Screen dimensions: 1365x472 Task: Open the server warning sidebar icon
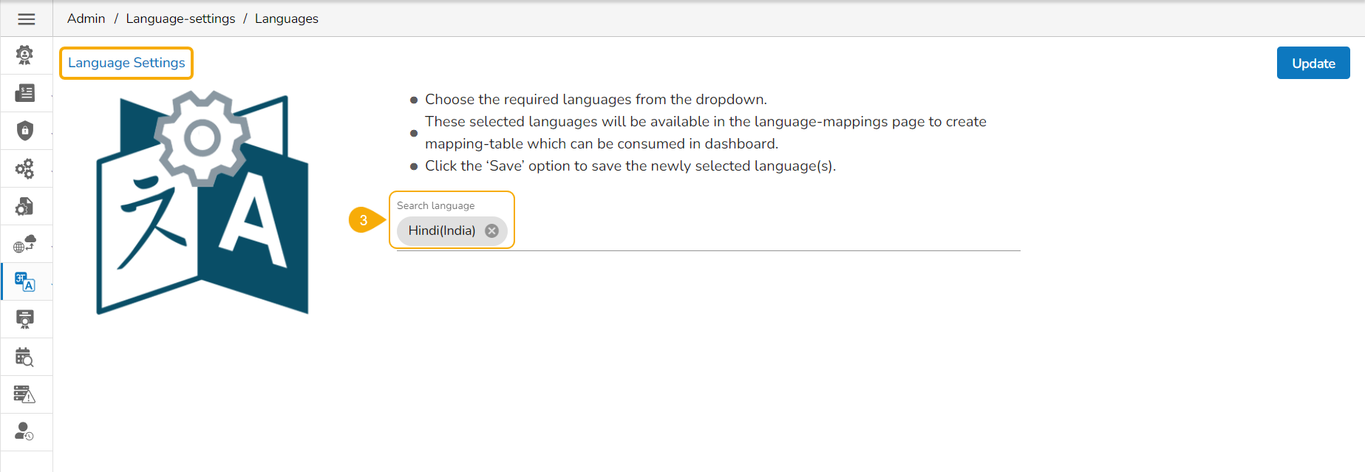(25, 394)
